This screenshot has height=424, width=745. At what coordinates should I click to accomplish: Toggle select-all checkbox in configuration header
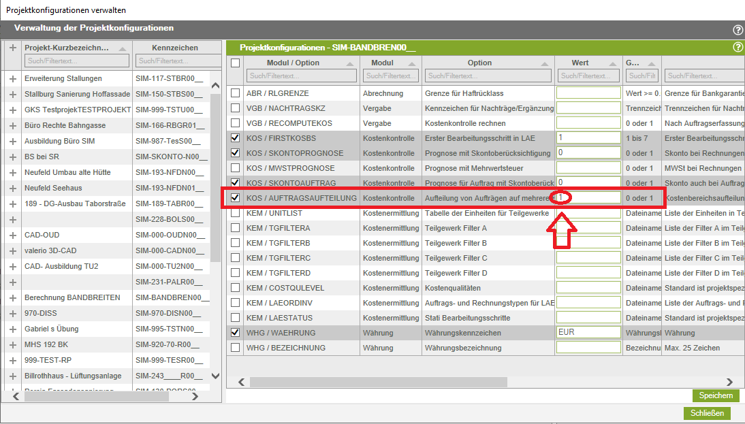235,63
